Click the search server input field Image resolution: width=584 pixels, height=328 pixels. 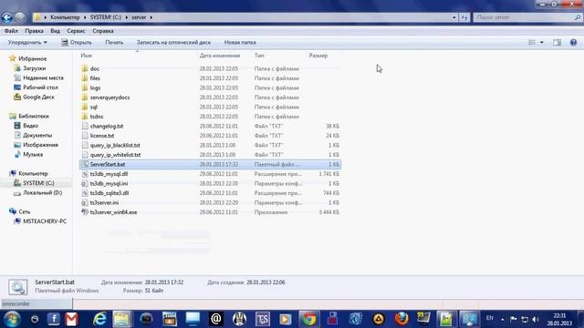[527, 17]
